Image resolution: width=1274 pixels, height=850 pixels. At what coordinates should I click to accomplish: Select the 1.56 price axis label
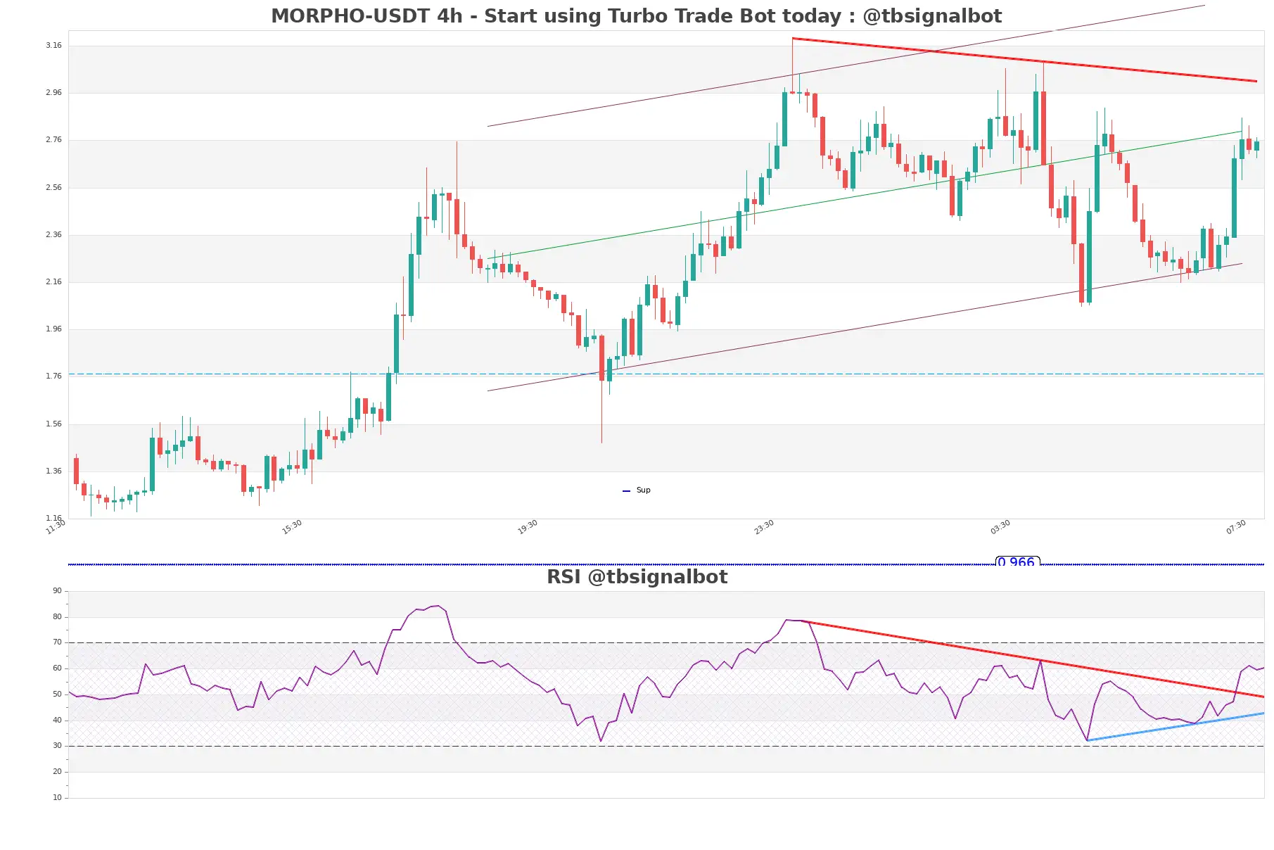(53, 424)
